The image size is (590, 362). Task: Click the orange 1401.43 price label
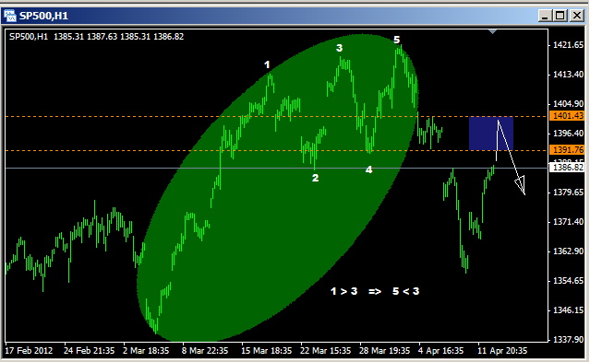568,116
